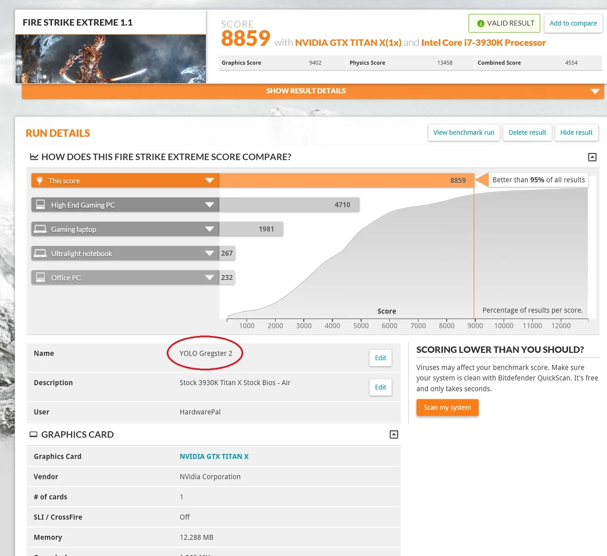607x556 pixels.
Task: Open the NVIDIA GTX TITAN X(1x) link in the score header
Action: coord(348,43)
